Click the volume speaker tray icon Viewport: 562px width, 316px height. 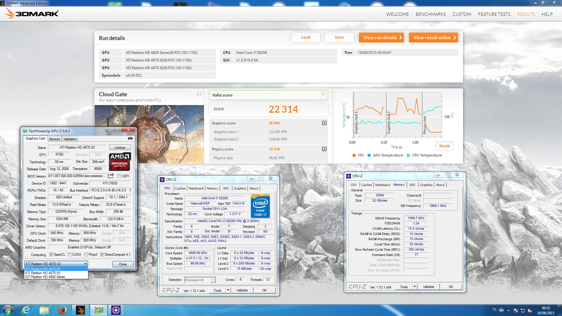point(530,310)
